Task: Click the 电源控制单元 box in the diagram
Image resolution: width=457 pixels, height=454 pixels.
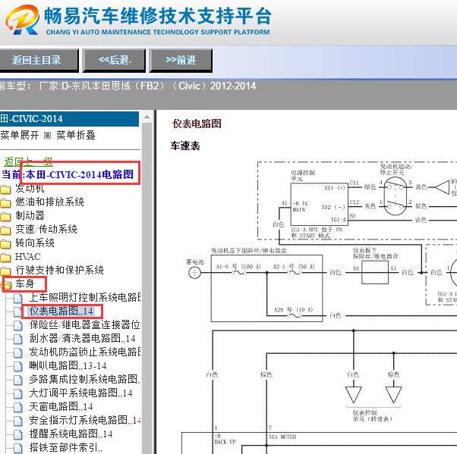Action: pos(319,203)
